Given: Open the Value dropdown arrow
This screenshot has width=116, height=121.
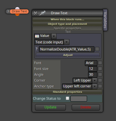Looking at the screenshot, I should point(54,36).
